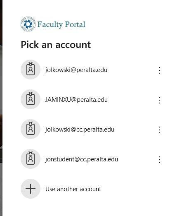Expand options menu for jonstudent@cc.peralta.edu
182x216 pixels.
click(160, 160)
